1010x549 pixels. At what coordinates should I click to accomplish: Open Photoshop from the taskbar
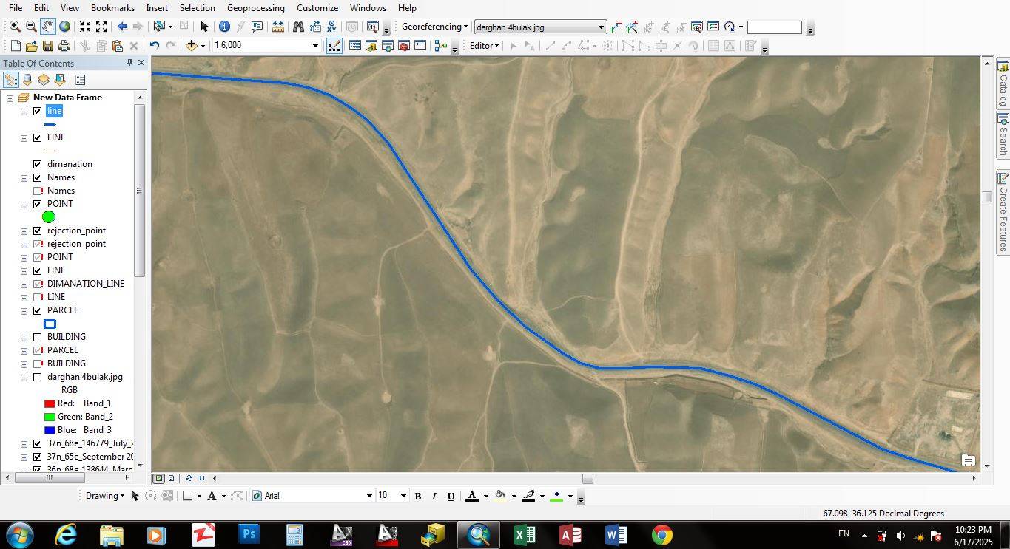pyautogui.click(x=250, y=534)
